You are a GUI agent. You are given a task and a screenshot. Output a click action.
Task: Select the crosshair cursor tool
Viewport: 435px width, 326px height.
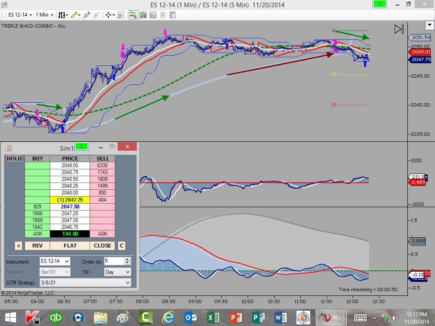[x=108, y=15]
